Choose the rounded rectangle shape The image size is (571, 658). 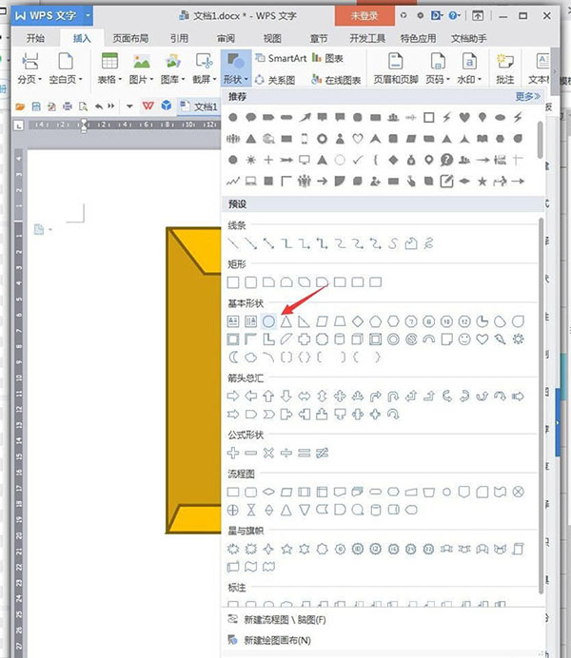pos(251,282)
